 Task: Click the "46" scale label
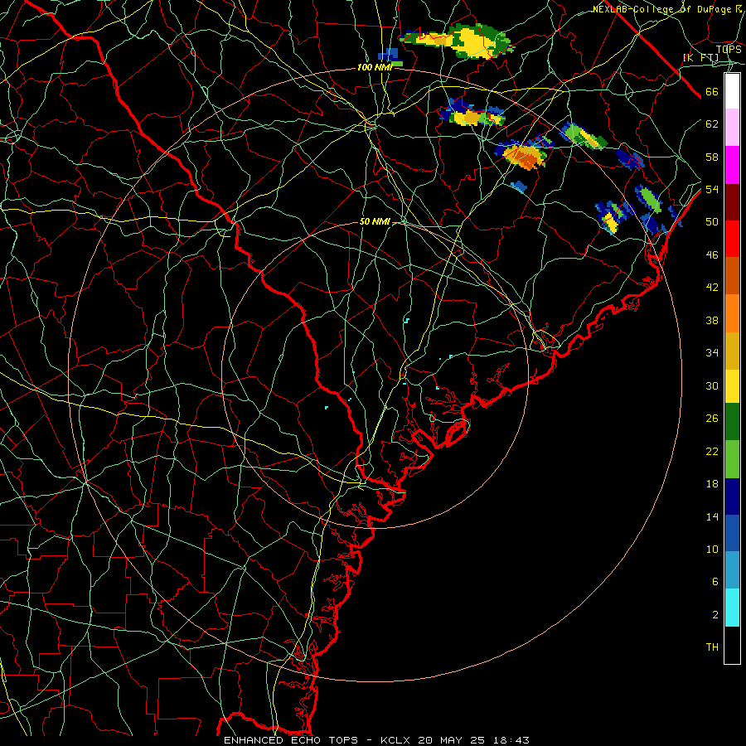pyautogui.click(x=712, y=255)
